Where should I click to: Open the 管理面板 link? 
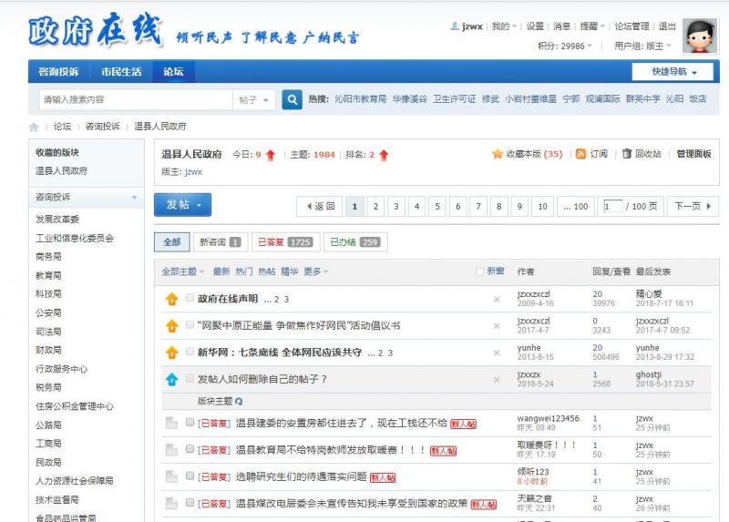(693, 154)
